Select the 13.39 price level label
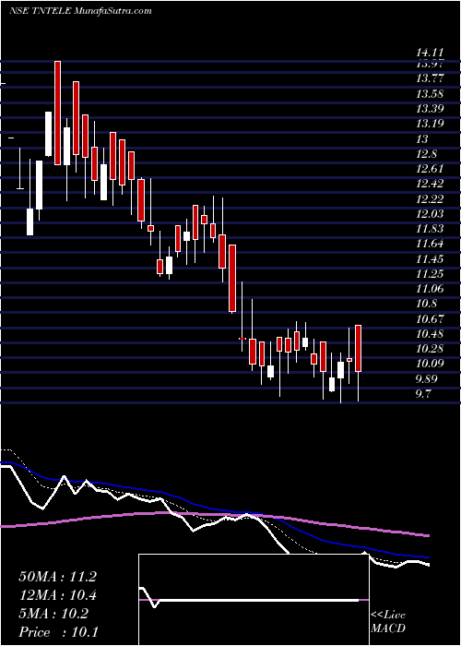Viewport: 461px width, 646px height. tap(430, 109)
